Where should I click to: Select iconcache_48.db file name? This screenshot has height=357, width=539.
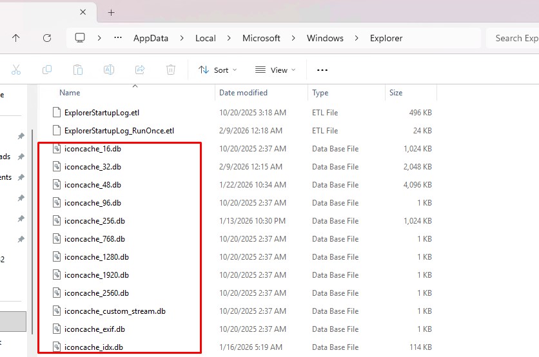coord(93,185)
